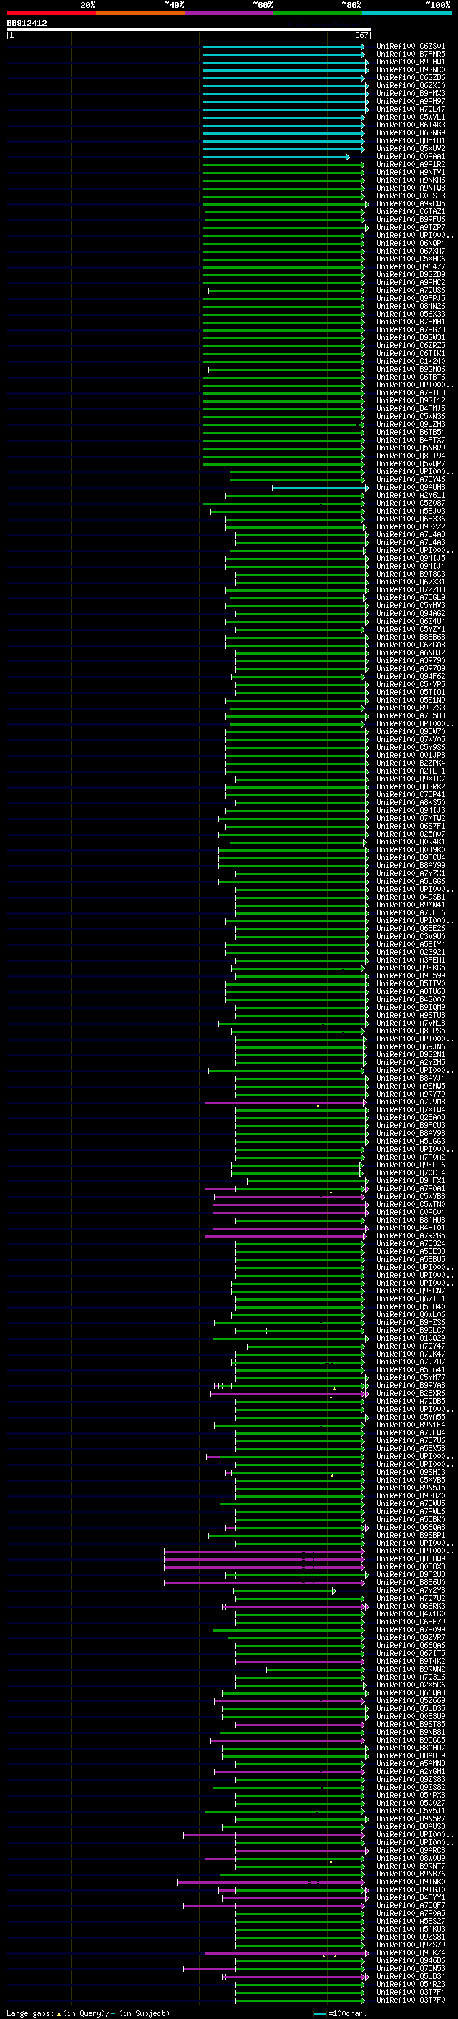This screenshot has width=458, height=2019.
Task: Open hit UniRef100_B7FMR5
Action: (410, 54)
